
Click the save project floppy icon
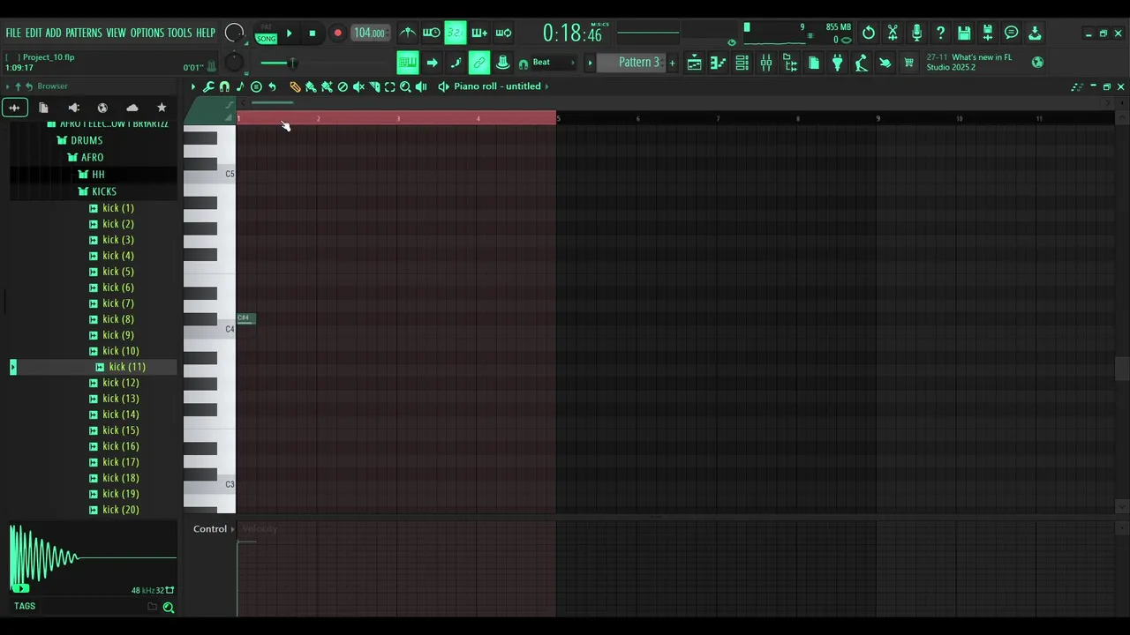coord(964,33)
